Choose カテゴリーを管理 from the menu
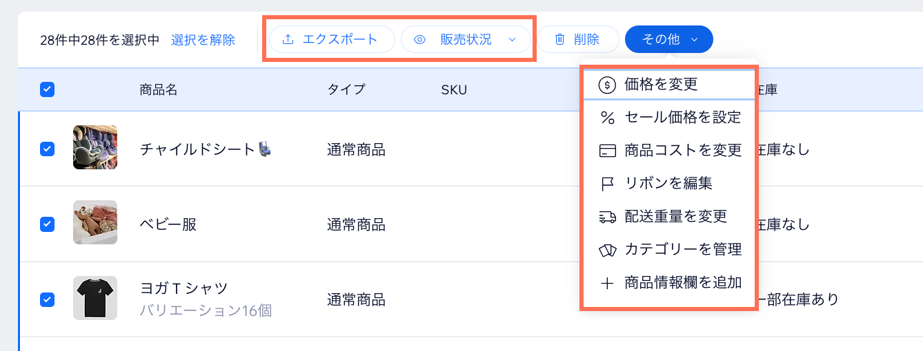This screenshot has height=351, width=923. pyautogui.click(x=682, y=250)
